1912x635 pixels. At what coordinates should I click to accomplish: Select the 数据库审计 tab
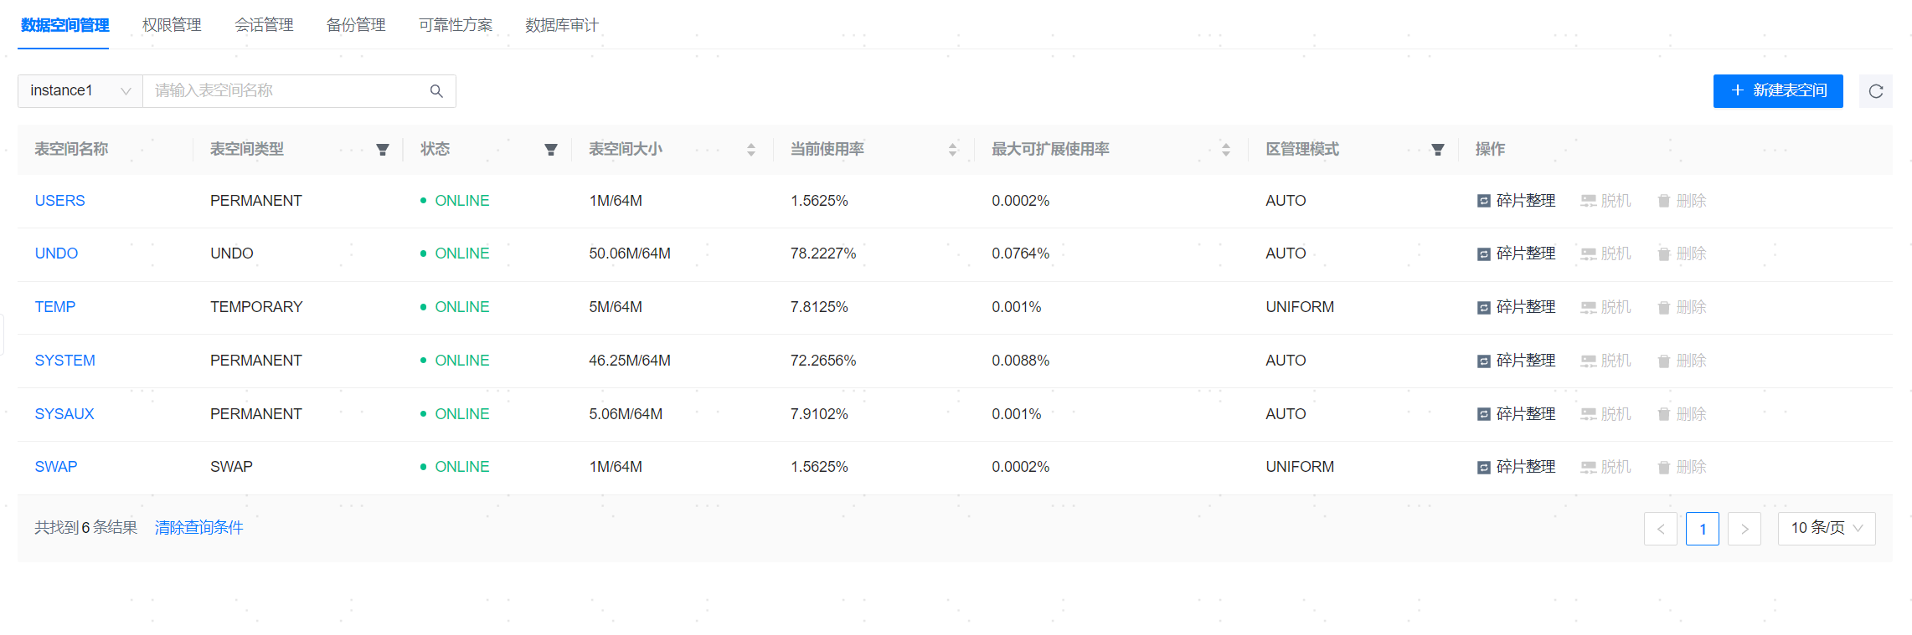[562, 25]
